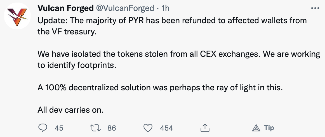Click the reply speech bubble icon
The width and height of the screenshot is (325, 137).
[42, 128]
